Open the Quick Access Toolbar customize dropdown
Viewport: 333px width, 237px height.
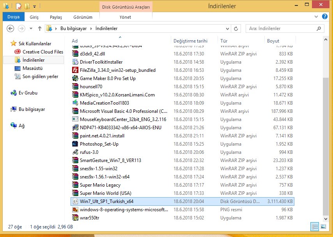[x=35, y=6]
